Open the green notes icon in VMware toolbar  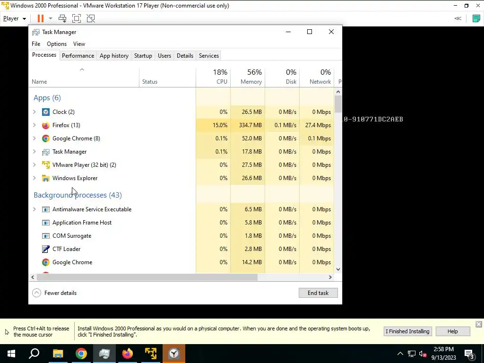[x=476, y=18]
